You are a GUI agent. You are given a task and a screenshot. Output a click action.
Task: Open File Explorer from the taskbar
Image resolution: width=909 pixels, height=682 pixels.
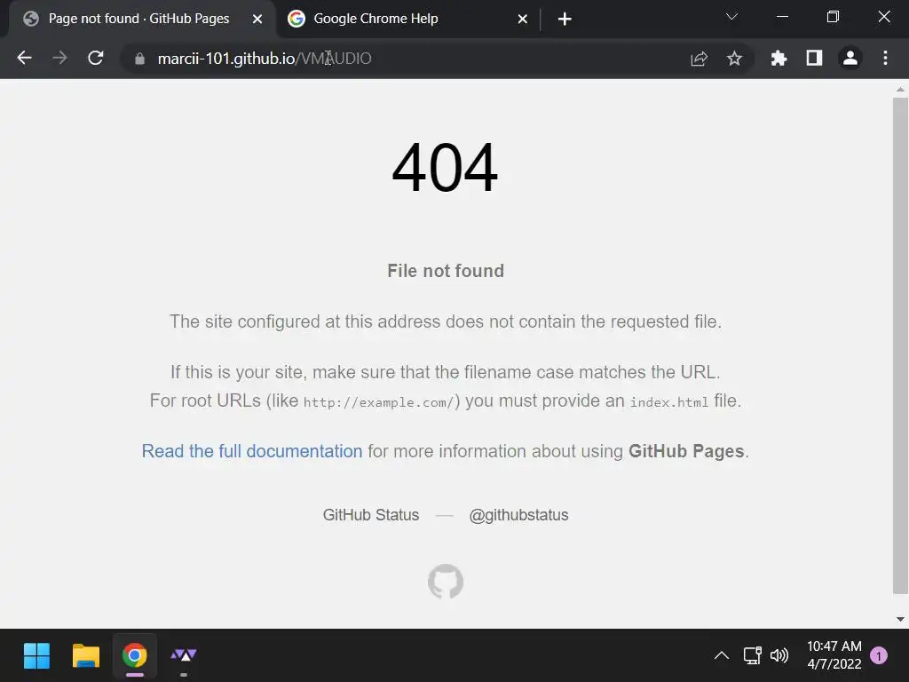[x=86, y=656]
